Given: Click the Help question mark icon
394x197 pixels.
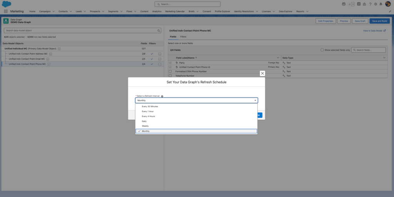Looking at the screenshot, I should click(370, 4).
